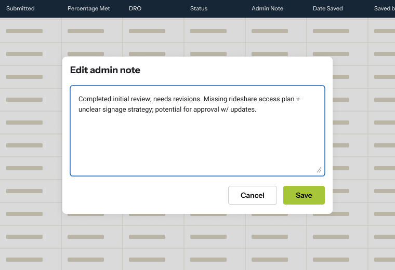The height and width of the screenshot is (270, 395).
Task: Click the Edit admin note dialog title
Action: 105,70
